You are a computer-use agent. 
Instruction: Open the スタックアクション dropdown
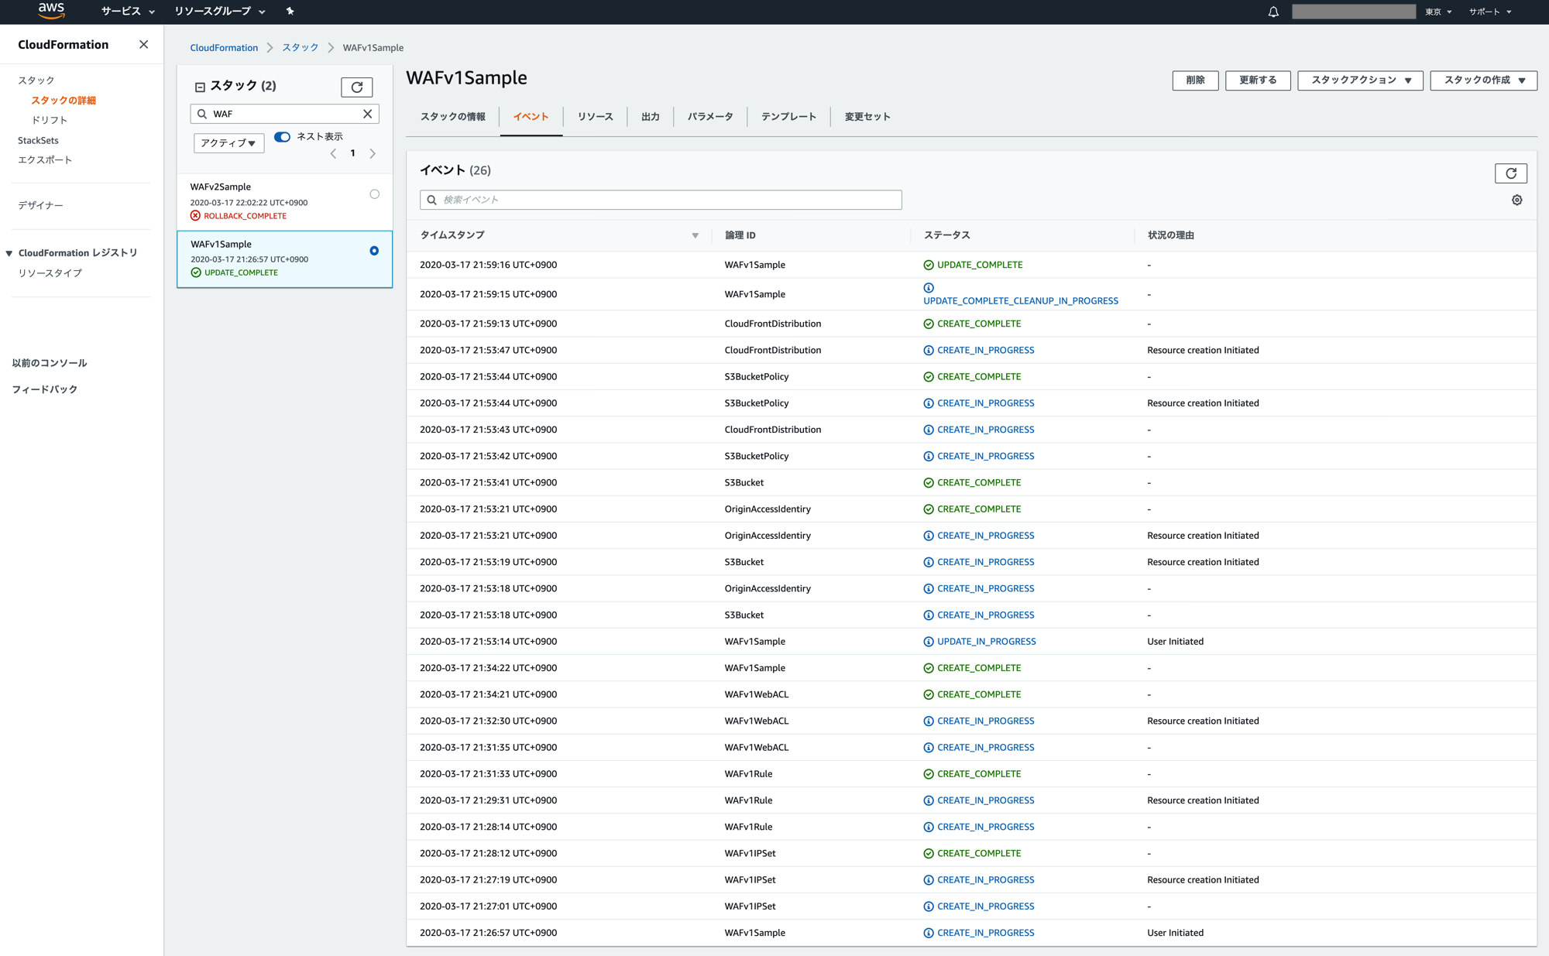click(1360, 80)
